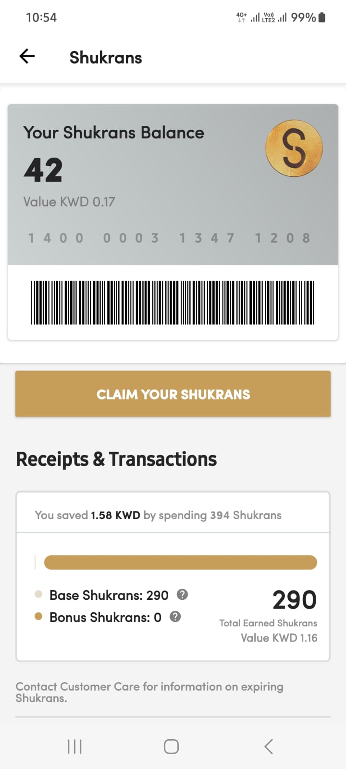Click the Claim Your Shukrans button

[173, 394]
